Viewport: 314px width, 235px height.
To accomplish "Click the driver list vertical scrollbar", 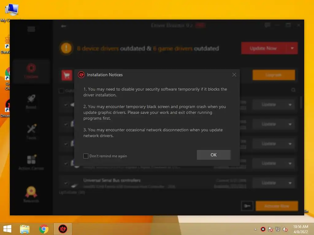I will pyautogui.click(x=301, y=102).
